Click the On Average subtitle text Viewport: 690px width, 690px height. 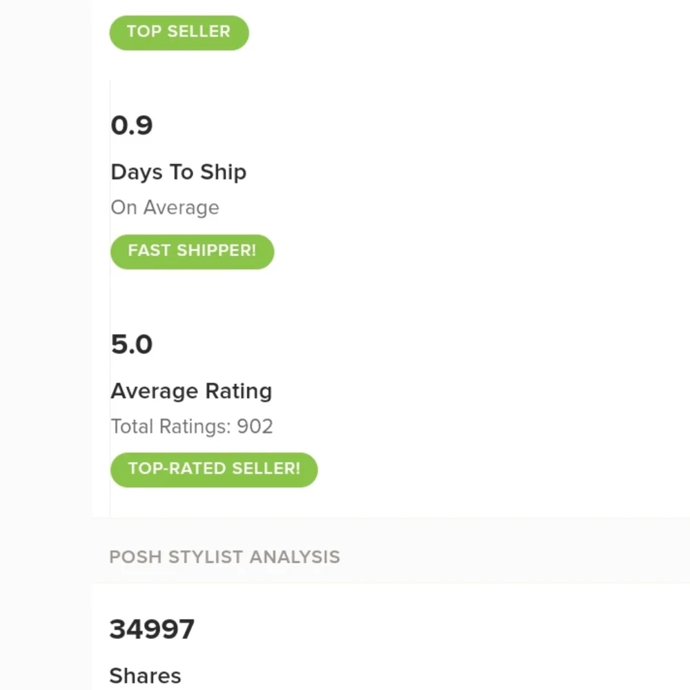coord(165,208)
